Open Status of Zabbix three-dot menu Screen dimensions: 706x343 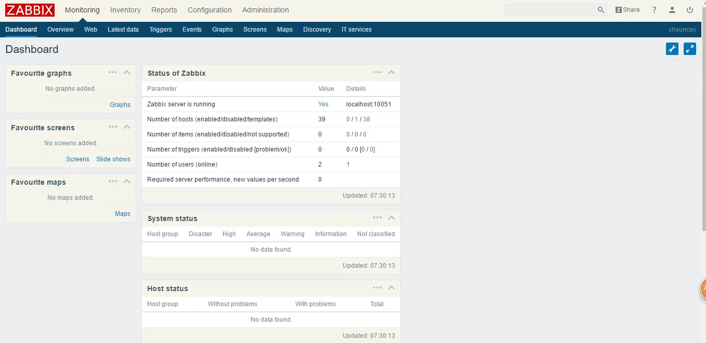(x=377, y=73)
